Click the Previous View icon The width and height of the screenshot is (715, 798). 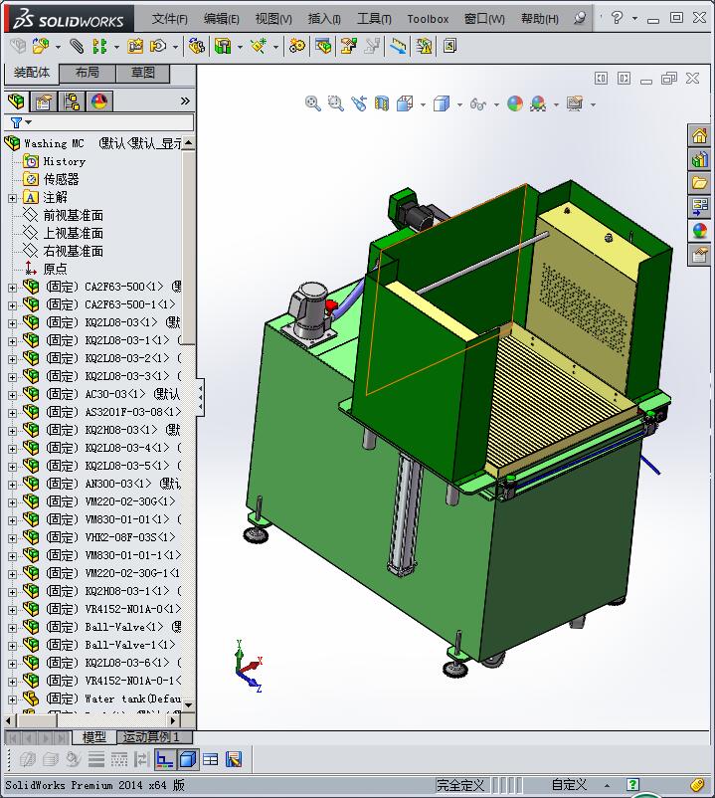(359, 103)
